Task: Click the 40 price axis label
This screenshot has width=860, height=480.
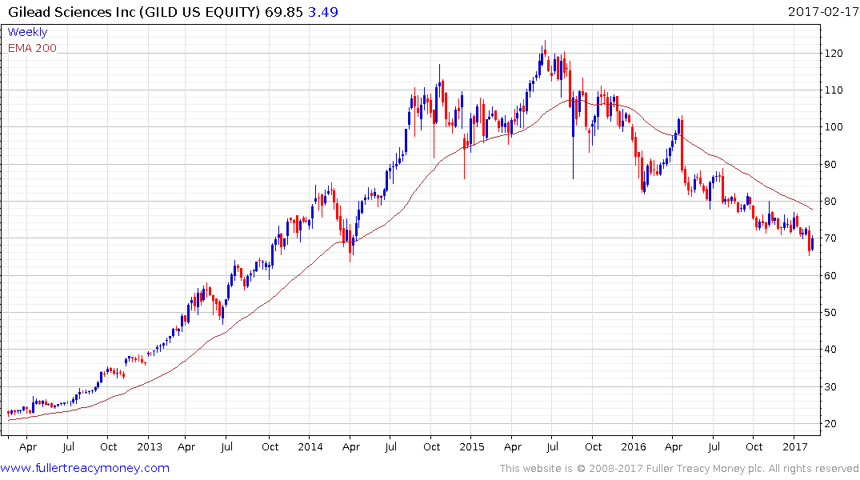Action: click(x=830, y=349)
